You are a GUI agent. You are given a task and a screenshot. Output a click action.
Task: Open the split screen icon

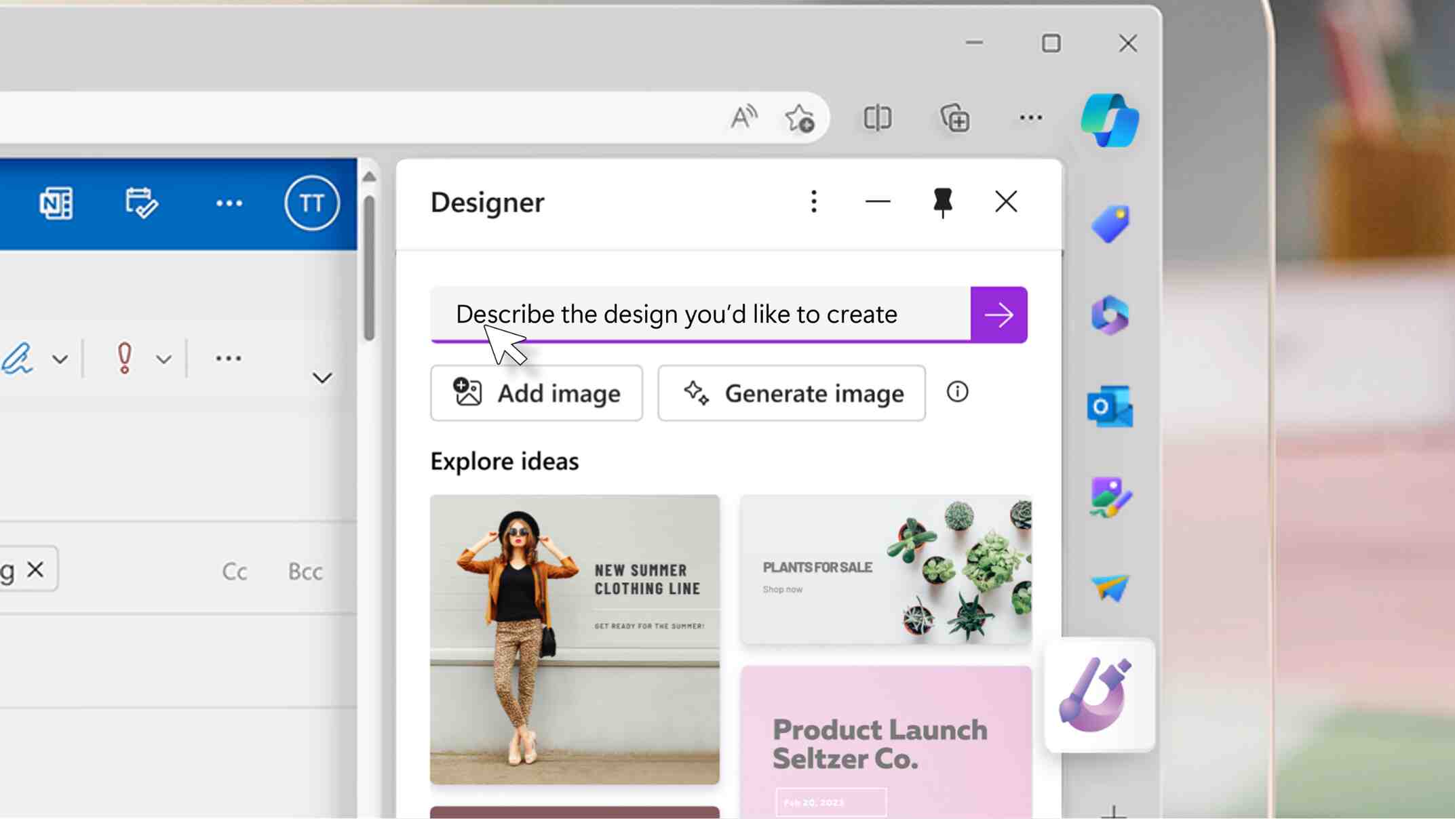point(877,118)
